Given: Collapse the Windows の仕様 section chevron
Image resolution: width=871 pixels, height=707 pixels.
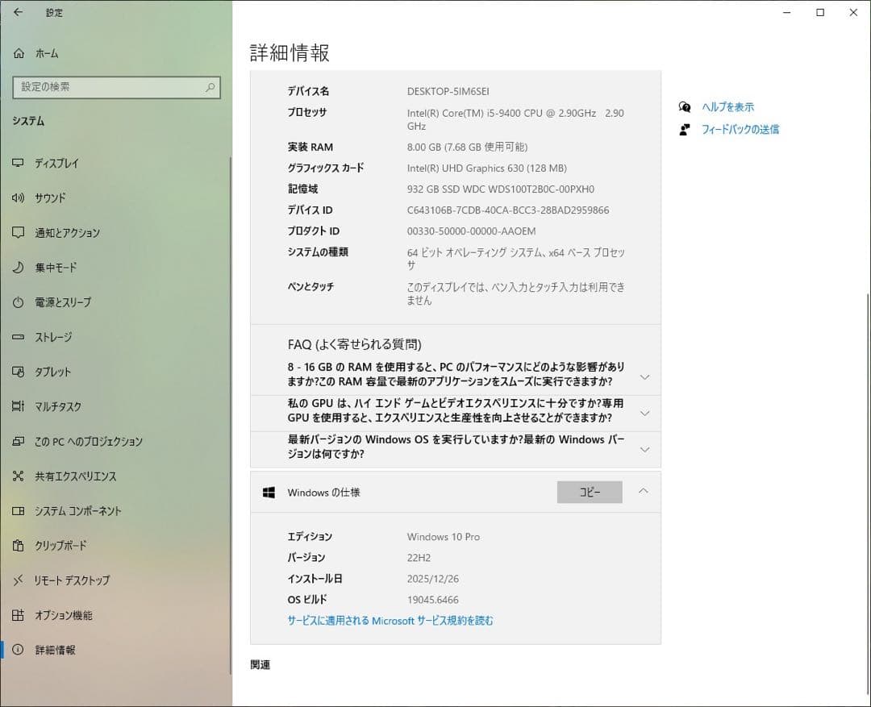Looking at the screenshot, I should (x=644, y=492).
